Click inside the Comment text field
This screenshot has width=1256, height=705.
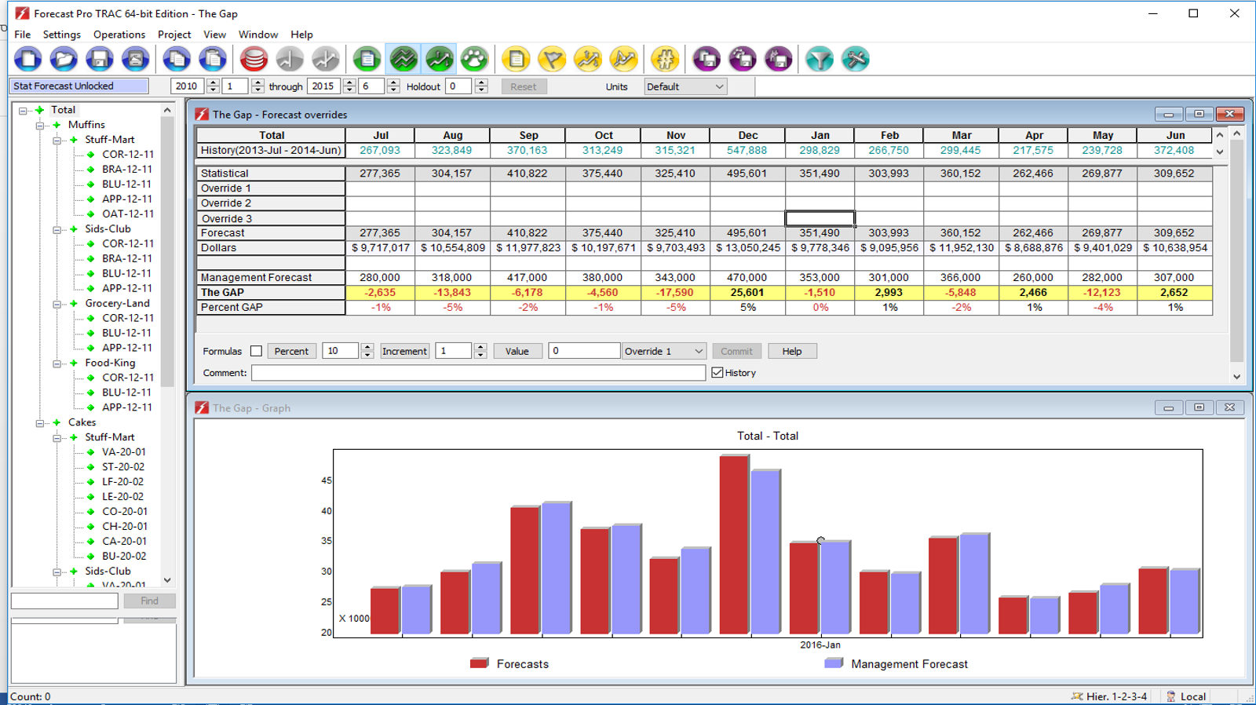[x=477, y=373]
